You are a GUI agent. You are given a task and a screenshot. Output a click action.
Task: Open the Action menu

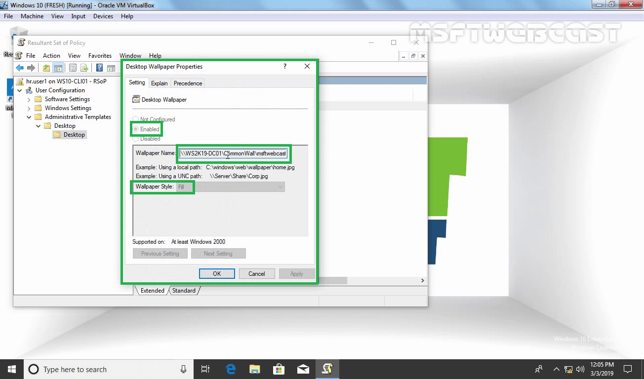[x=51, y=55]
